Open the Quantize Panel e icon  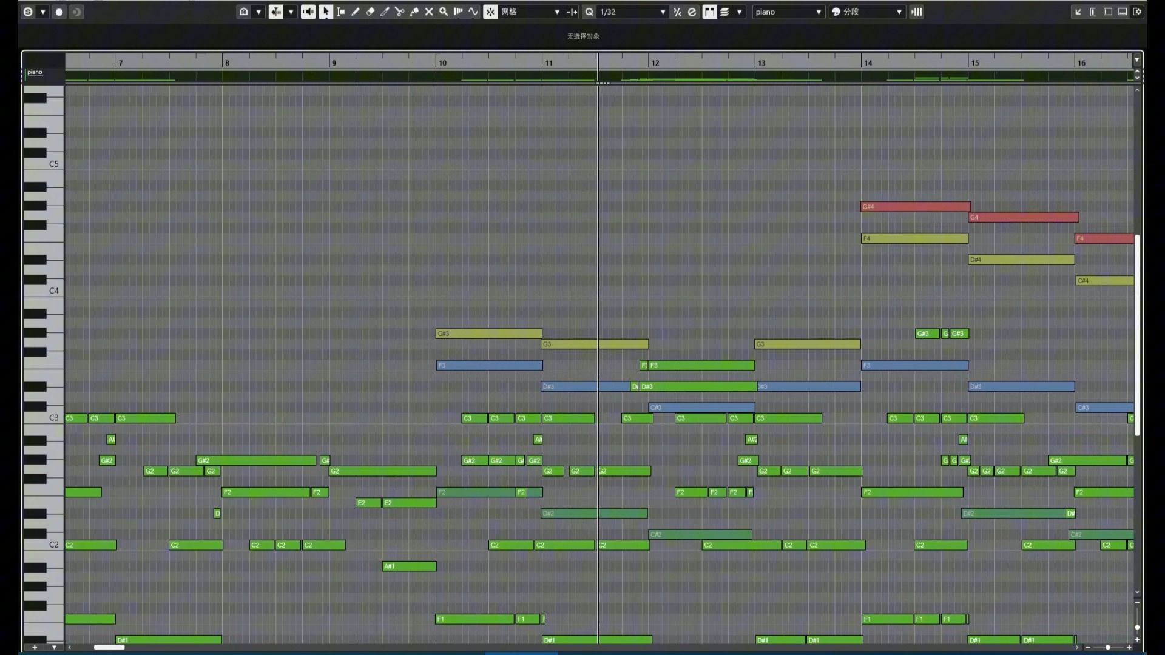692,12
